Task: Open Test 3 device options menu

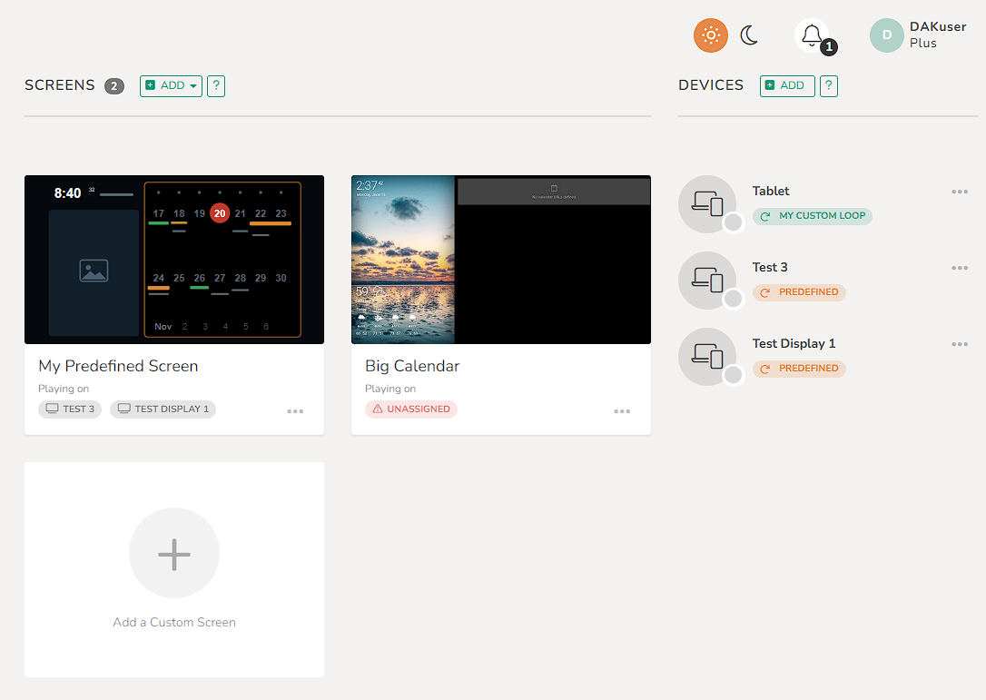Action: 960,268
